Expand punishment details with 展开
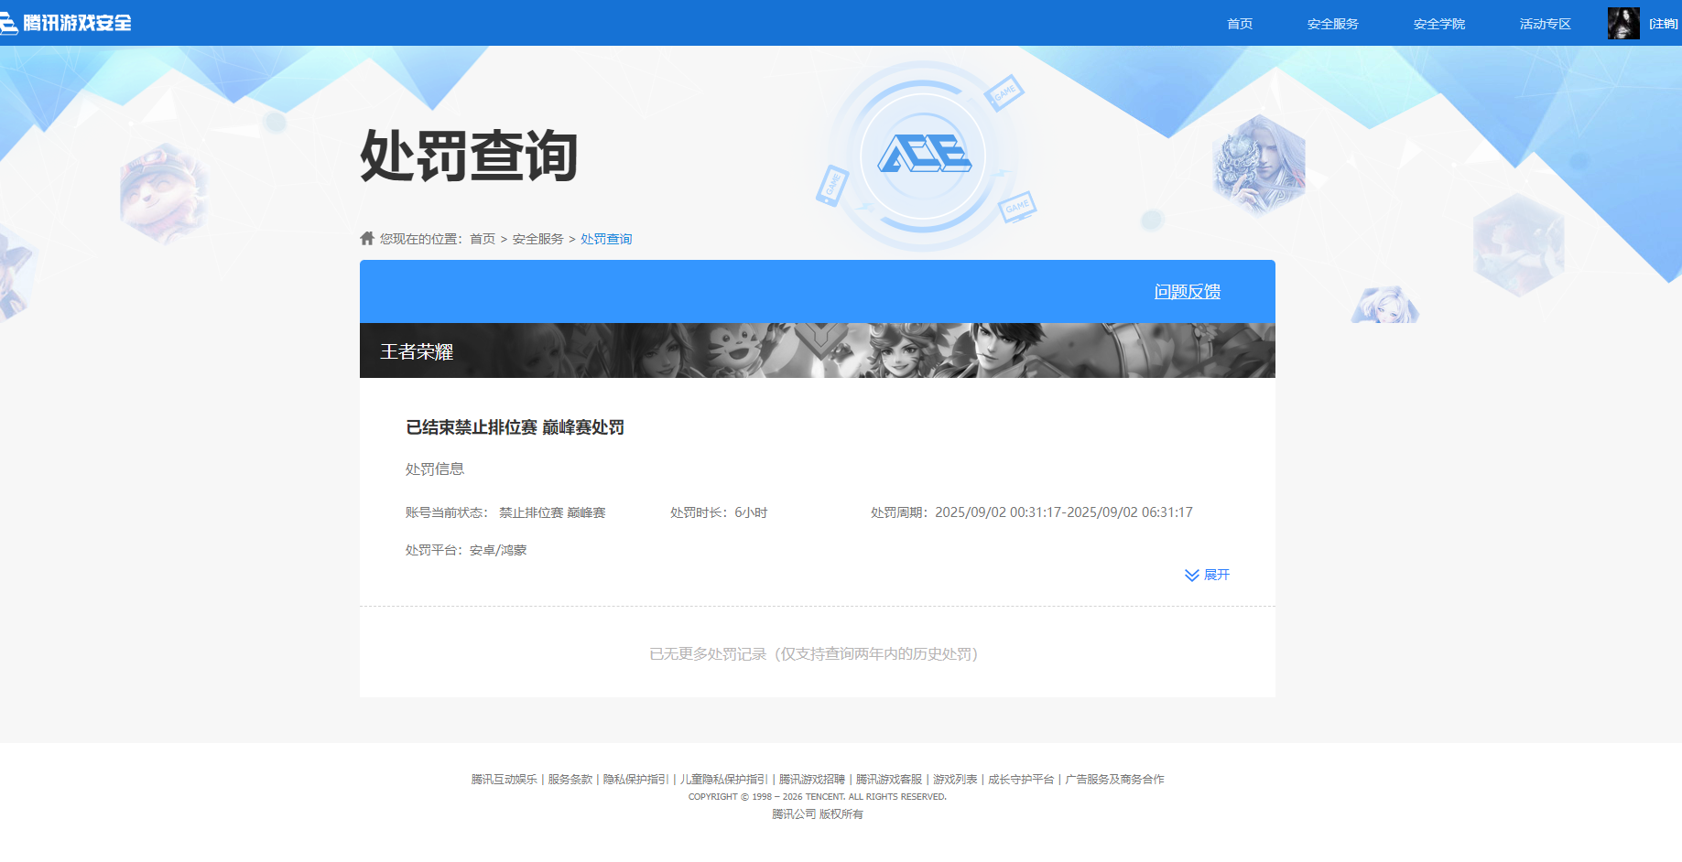This screenshot has height=862, width=1682. click(x=1217, y=575)
